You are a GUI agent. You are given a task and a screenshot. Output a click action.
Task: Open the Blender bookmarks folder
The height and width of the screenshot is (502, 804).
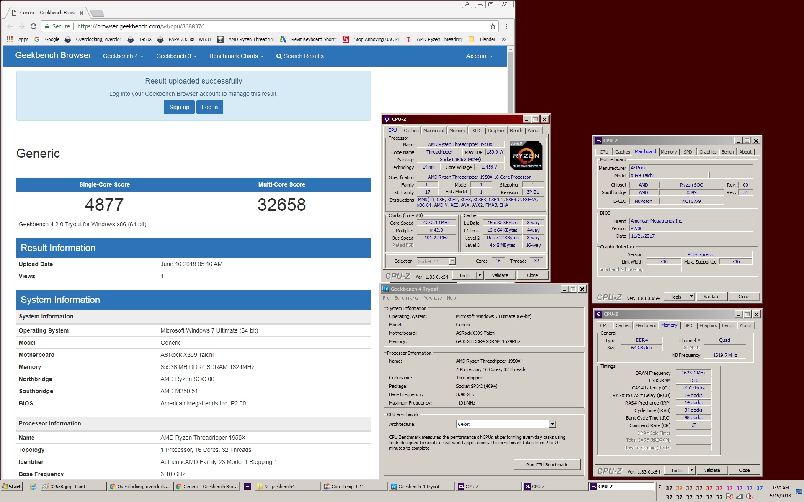(x=482, y=39)
